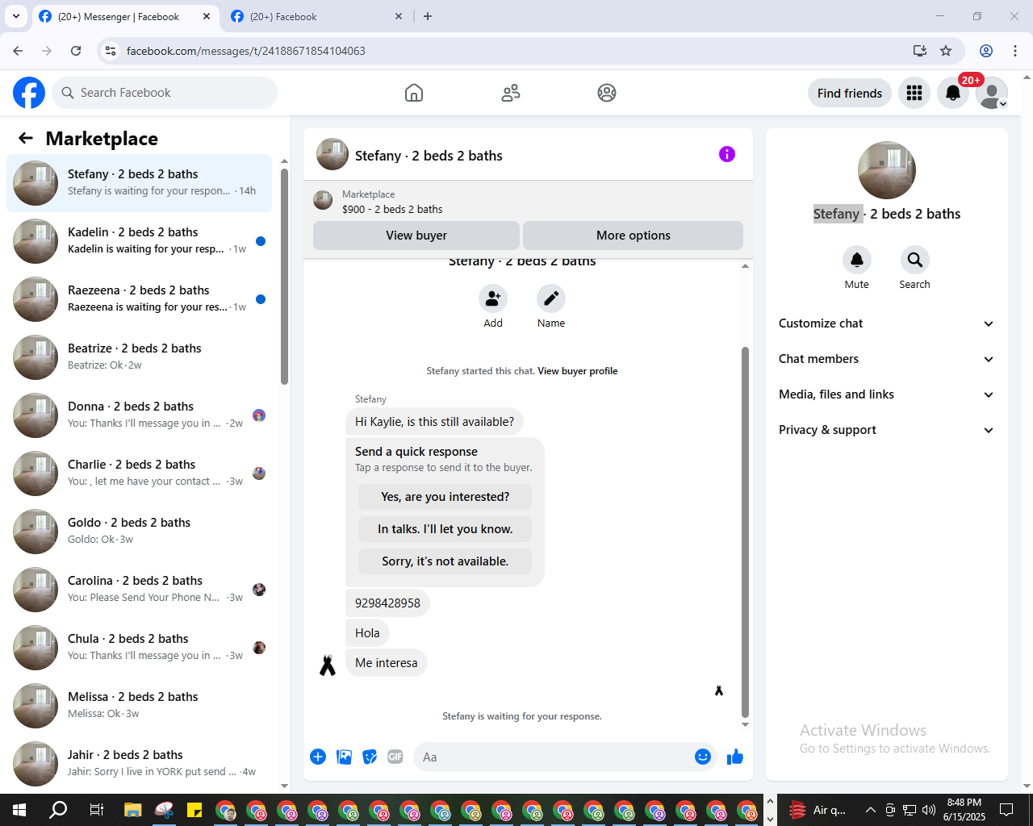The width and height of the screenshot is (1033, 826).
Task: Choose a sticker from the composer
Action: tap(370, 757)
